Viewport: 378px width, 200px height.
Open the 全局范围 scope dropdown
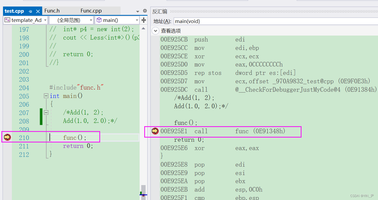pyautogui.click(x=71, y=20)
